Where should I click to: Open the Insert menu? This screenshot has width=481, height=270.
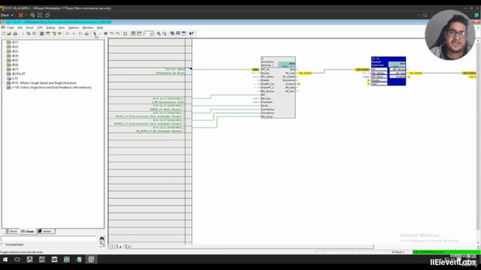(x=29, y=28)
